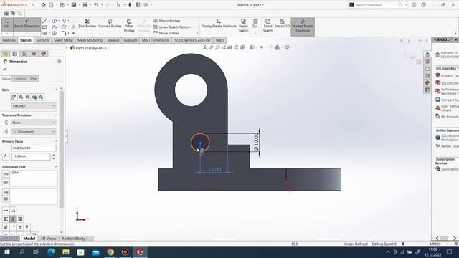The width and height of the screenshot is (459, 258).
Task: Select the Arc sketch tool
Action: [x=55, y=27]
